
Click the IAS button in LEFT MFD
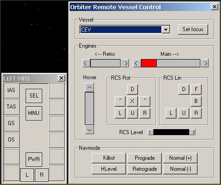[11, 90]
